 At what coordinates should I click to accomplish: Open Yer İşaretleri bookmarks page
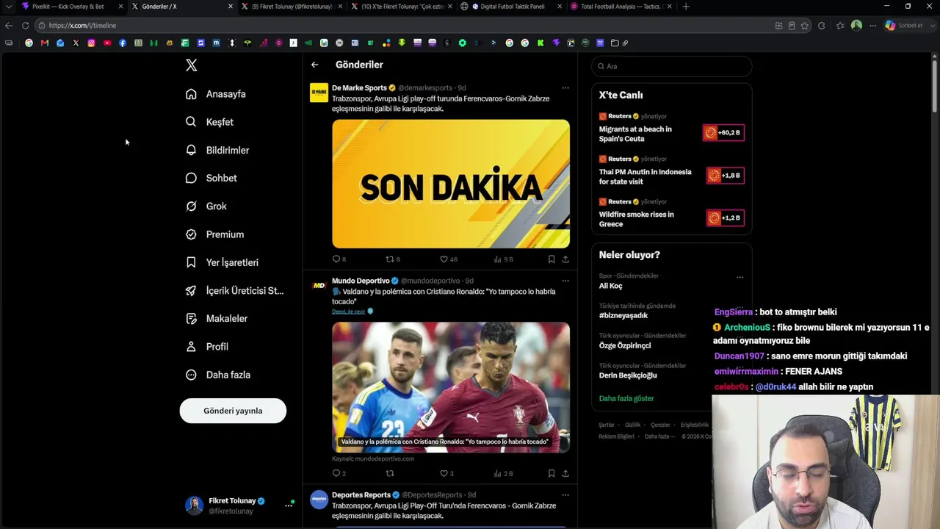(223, 262)
